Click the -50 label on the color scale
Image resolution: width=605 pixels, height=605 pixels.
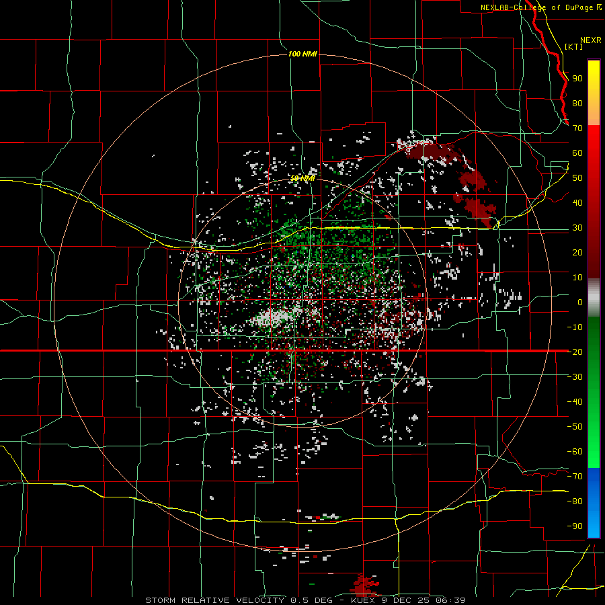[575, 427]
